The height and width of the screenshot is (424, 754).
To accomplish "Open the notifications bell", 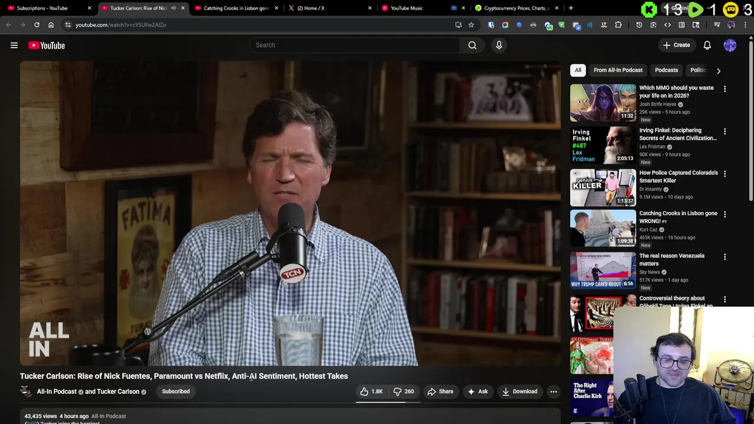I will click(x=707, y=45).
